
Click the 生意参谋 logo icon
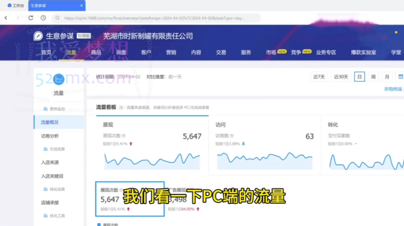(38, 36)
